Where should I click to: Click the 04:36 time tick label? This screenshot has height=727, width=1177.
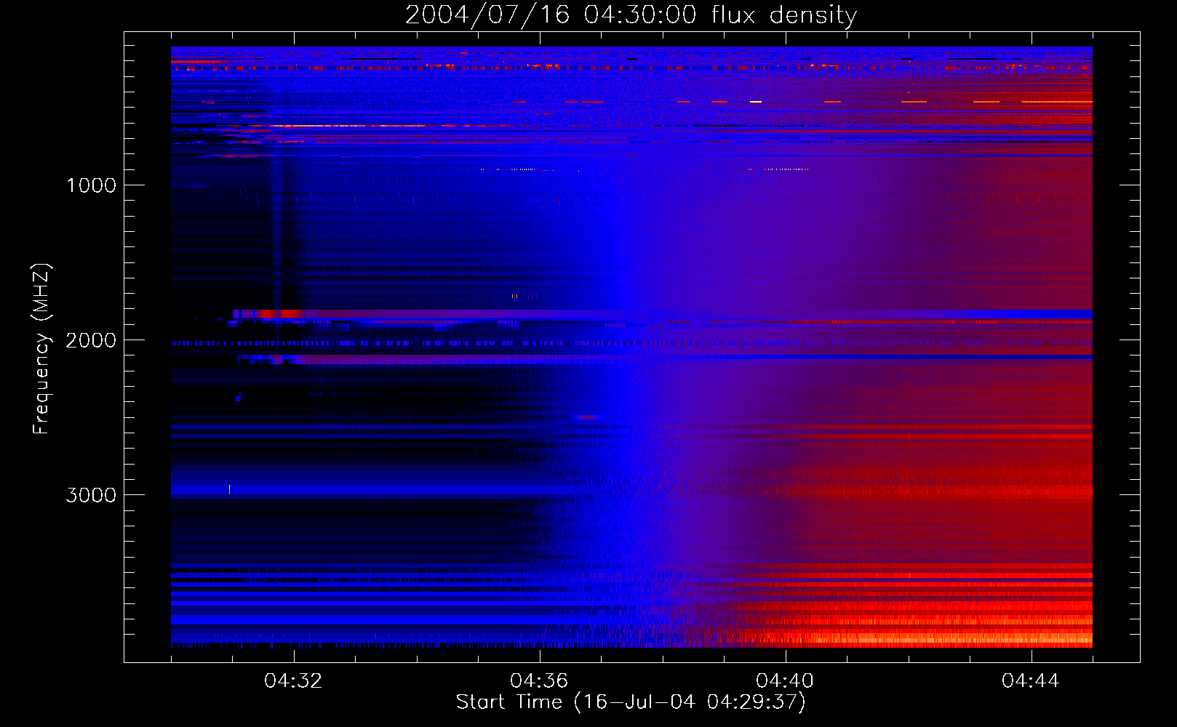[x=539, y=680]
